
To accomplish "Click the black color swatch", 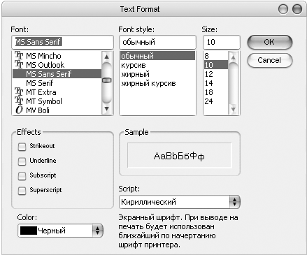I will point(29,231).
